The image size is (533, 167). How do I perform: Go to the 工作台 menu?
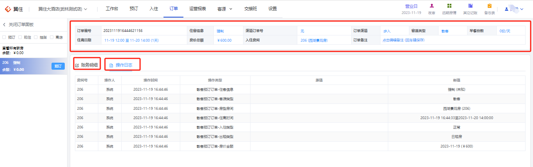(112, 9)
